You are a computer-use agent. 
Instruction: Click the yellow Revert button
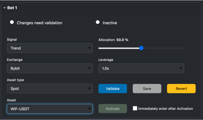[x=181, y=88]
